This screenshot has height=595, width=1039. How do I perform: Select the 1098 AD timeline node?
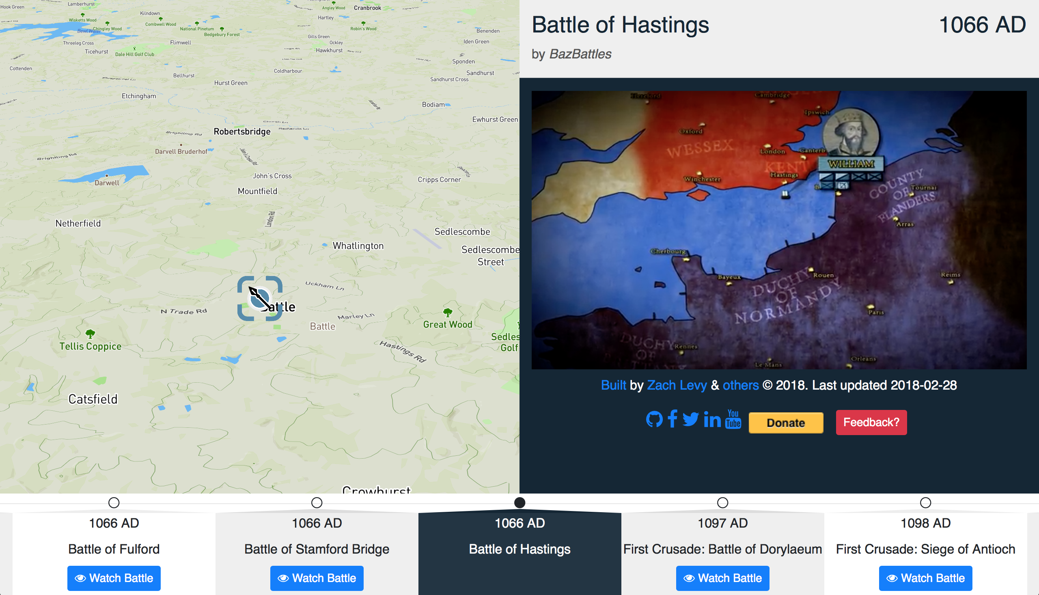coord(925,503)
